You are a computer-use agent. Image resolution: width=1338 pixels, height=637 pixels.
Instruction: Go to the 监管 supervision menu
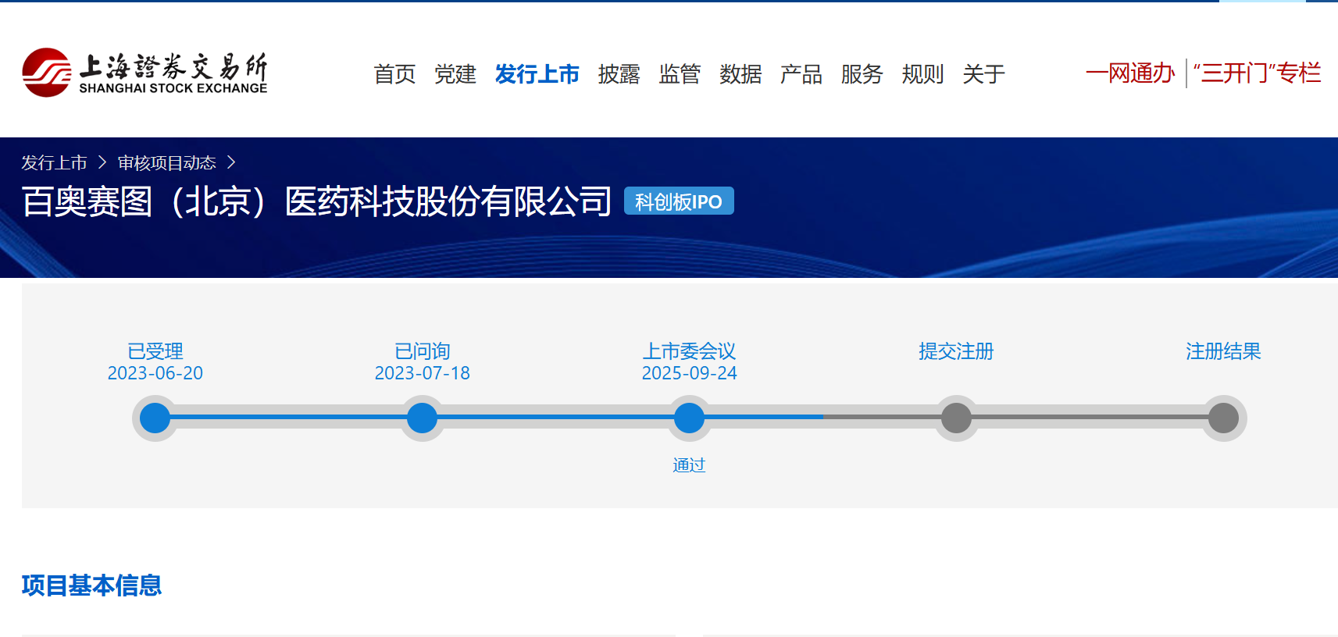(x=680, y=74)
